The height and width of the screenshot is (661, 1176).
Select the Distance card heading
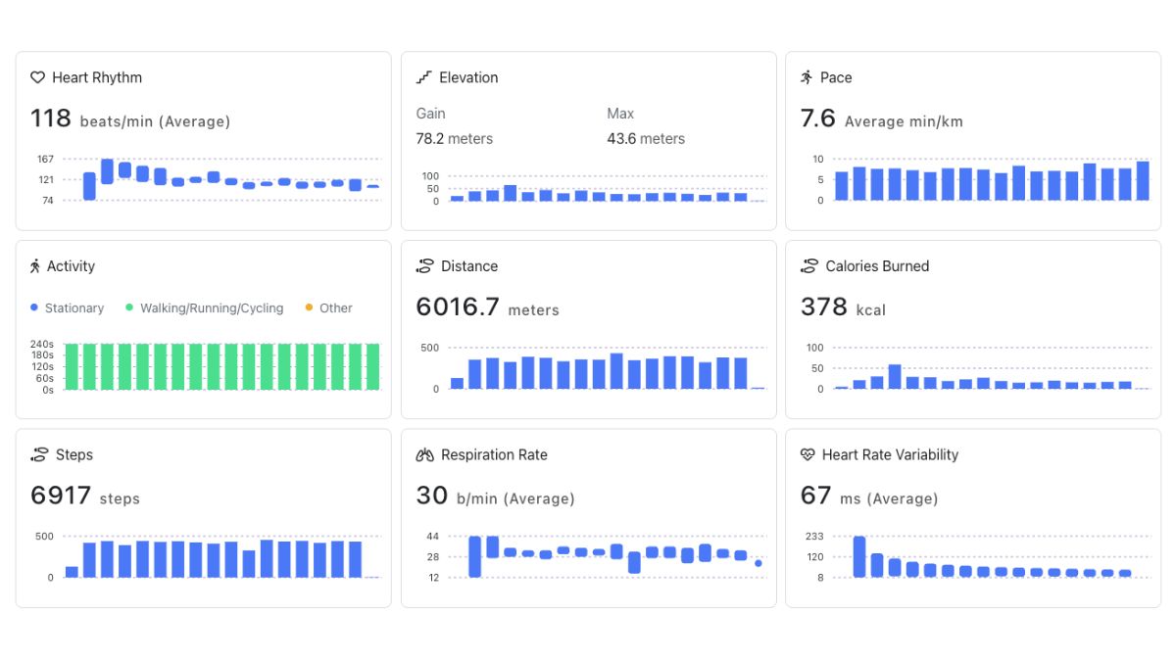[471, 265]
